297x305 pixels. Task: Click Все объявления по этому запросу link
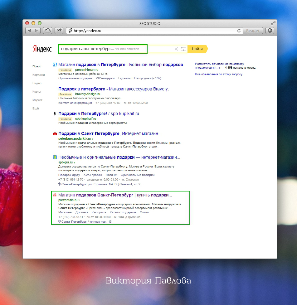click(219, 74)
